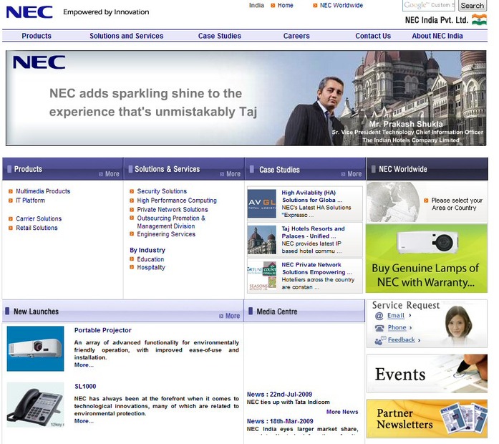Open the Feedback link
Viewport: 499px width, 444px height.
pos(402,340)
